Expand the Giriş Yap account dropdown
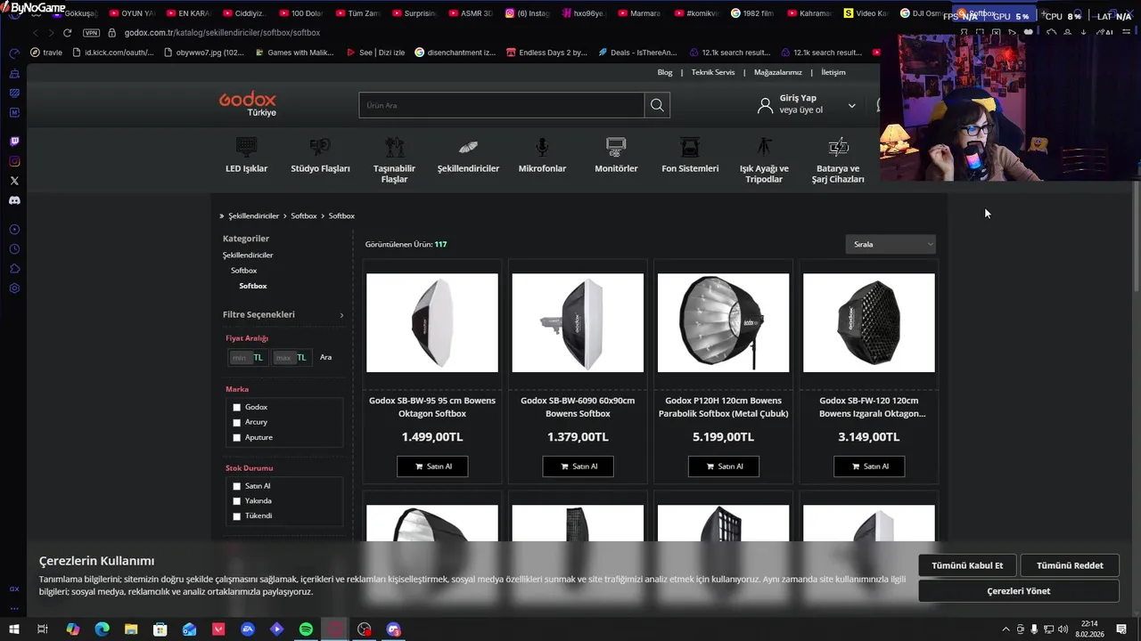Image resolution: width=1141 pixels, height=641 pixels. point(851,105)
